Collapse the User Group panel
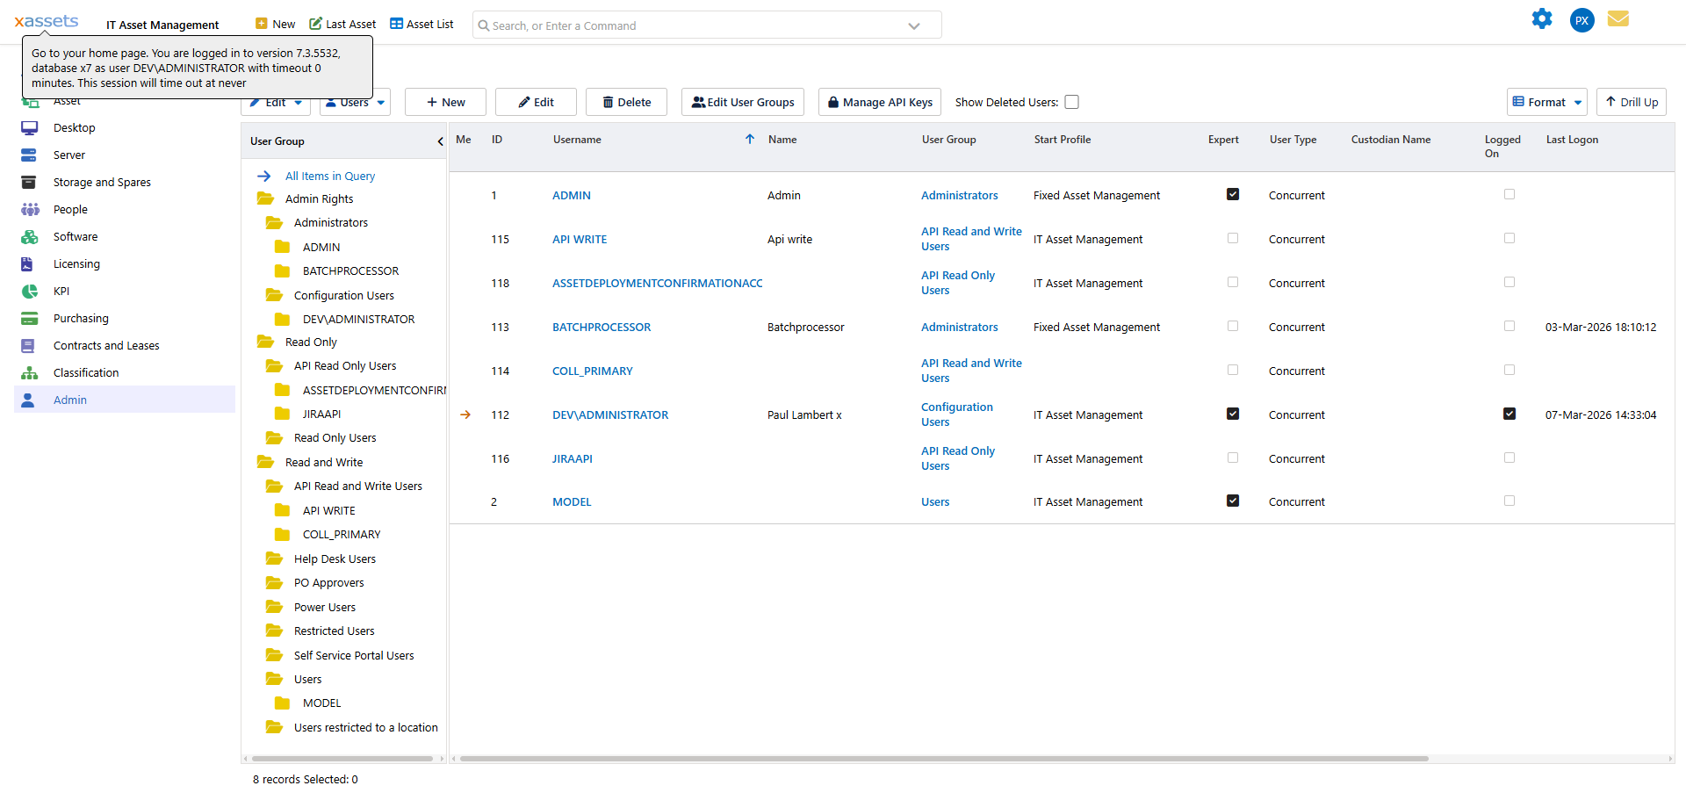The width and height of the screenshot is (1686, 800). point(440,141)
